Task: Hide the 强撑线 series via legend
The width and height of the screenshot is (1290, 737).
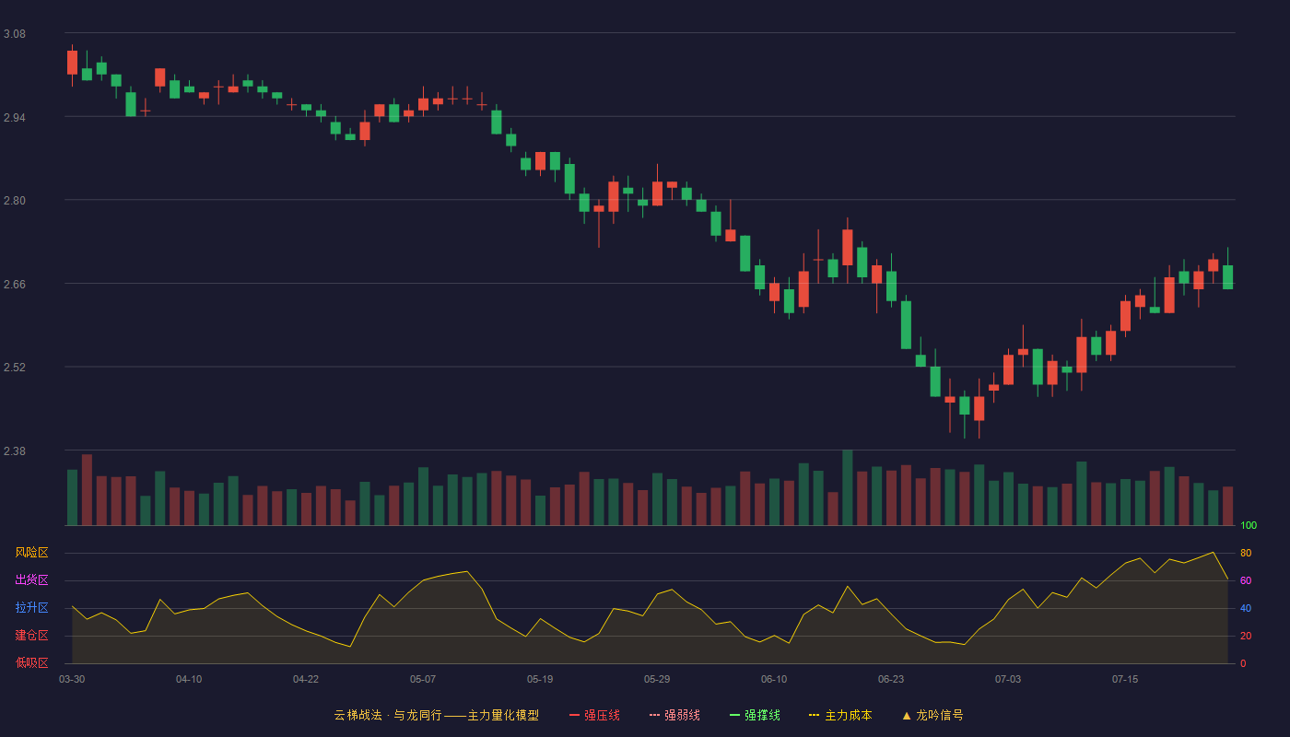Action: click(762, 715)
